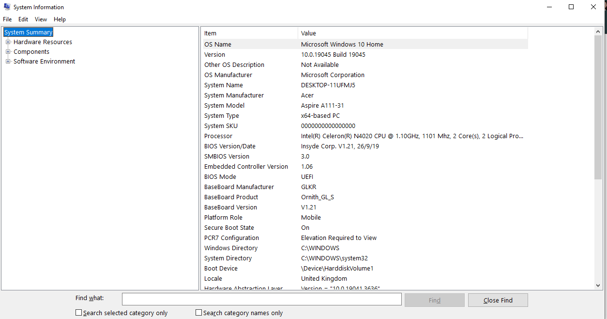Select the Windows Directory row
607x319 pixels.
(x=364, y=248)
